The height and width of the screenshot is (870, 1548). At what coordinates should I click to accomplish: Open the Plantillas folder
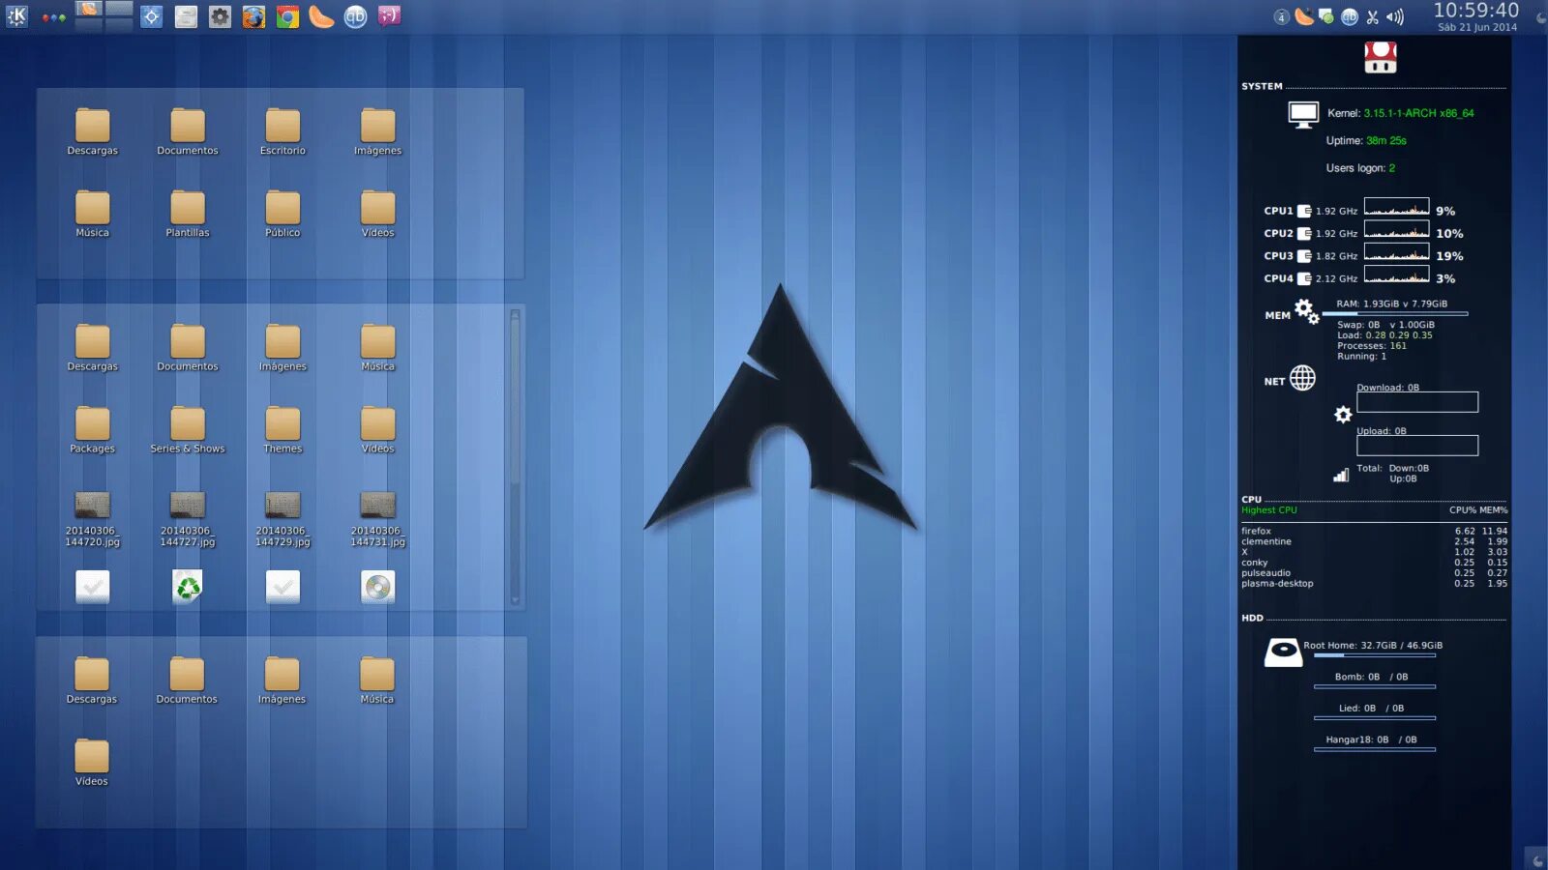pyautogui.click(x=188, y=215)
